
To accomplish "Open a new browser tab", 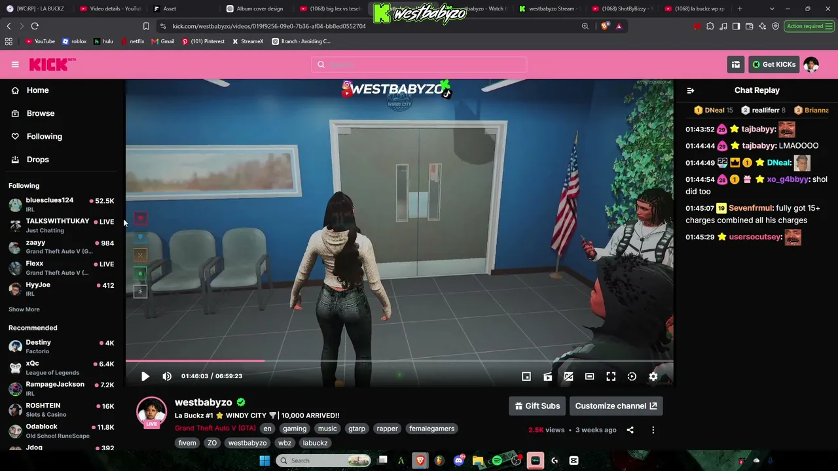I will tap(740, 9).
